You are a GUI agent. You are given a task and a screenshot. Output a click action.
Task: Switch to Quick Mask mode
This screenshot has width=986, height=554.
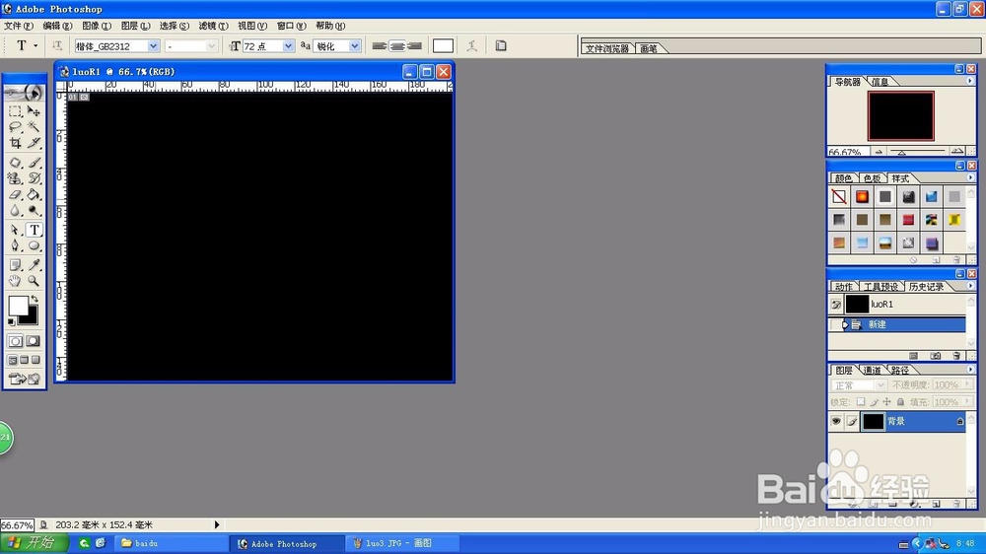pyautogui.click(x=34, y=341)
